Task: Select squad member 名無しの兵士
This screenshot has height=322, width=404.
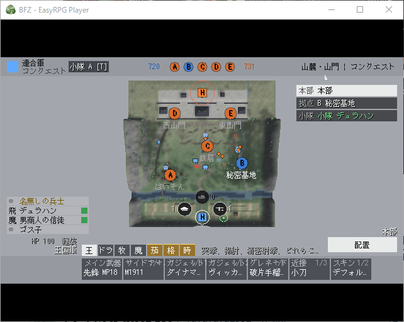Action: (48, 201)
